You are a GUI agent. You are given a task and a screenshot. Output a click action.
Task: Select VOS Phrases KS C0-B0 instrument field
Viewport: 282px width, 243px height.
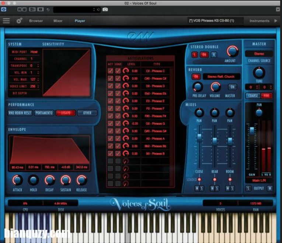point(215,21)
